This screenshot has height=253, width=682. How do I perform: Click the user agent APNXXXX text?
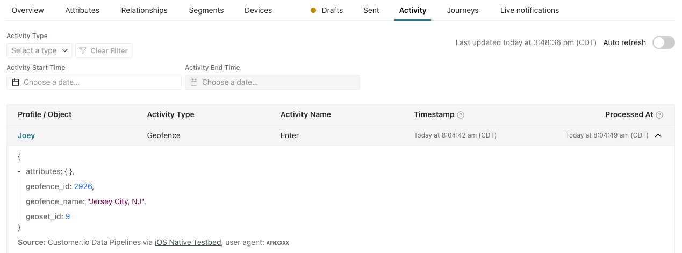coord(278,243)
